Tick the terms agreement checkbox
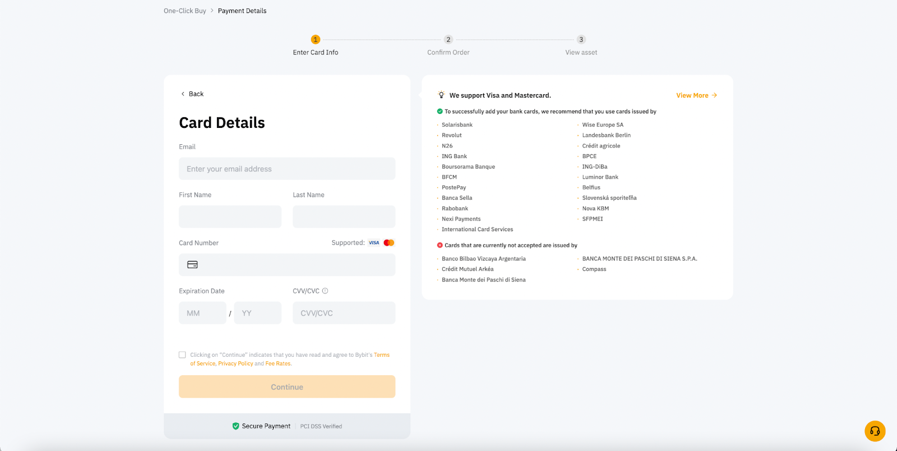Screen dimensions: 897x451 pos(182,355)
